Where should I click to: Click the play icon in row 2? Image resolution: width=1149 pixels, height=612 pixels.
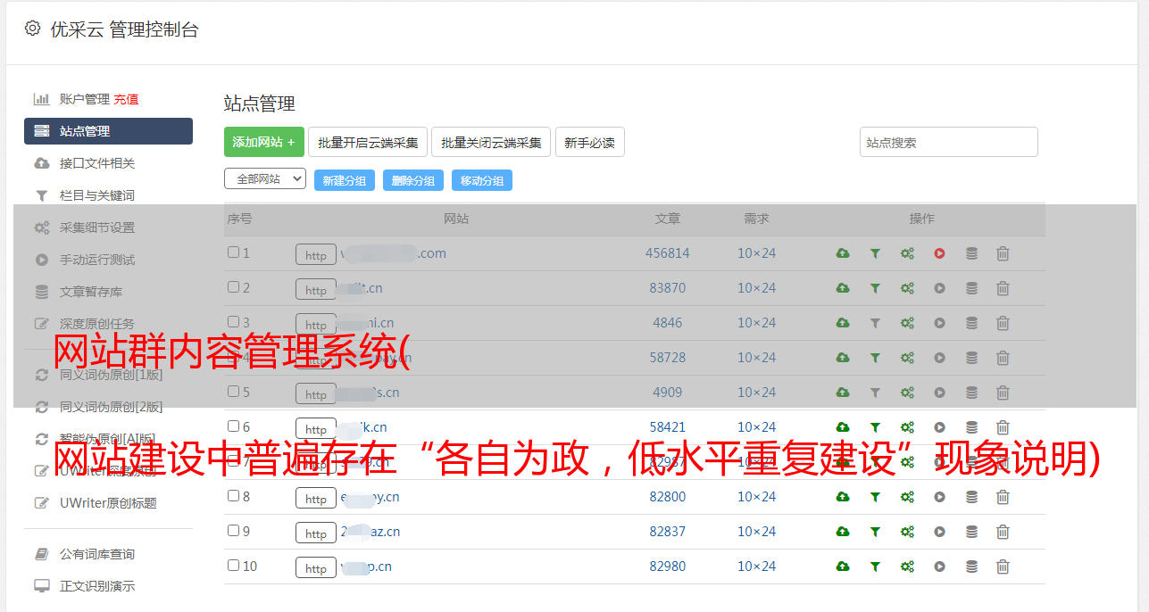coord(939,288)
